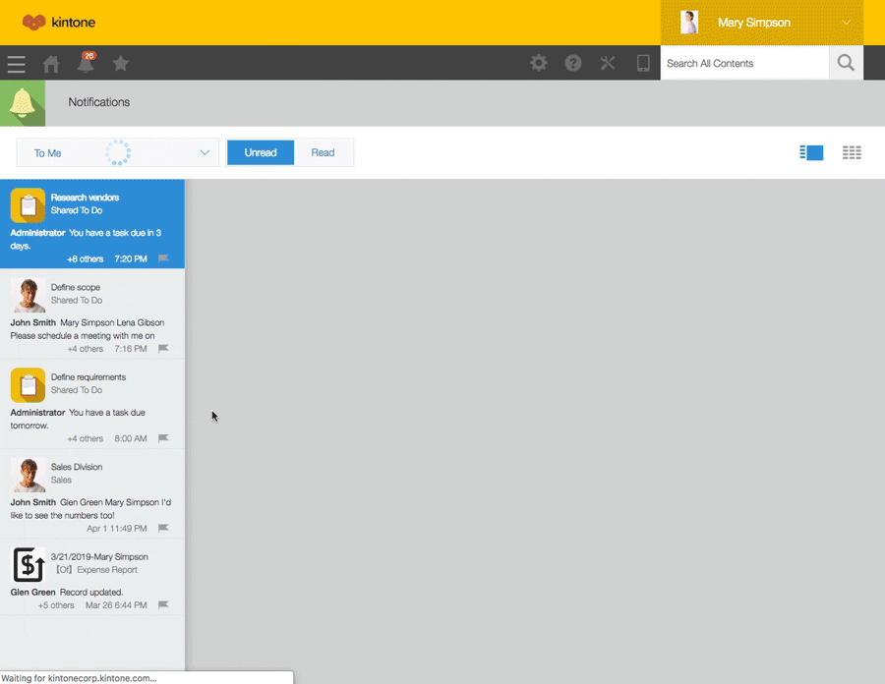885x684 pixels.
Task: Open the Expense Report notification from Glen Green
Action: pos(91,580)
